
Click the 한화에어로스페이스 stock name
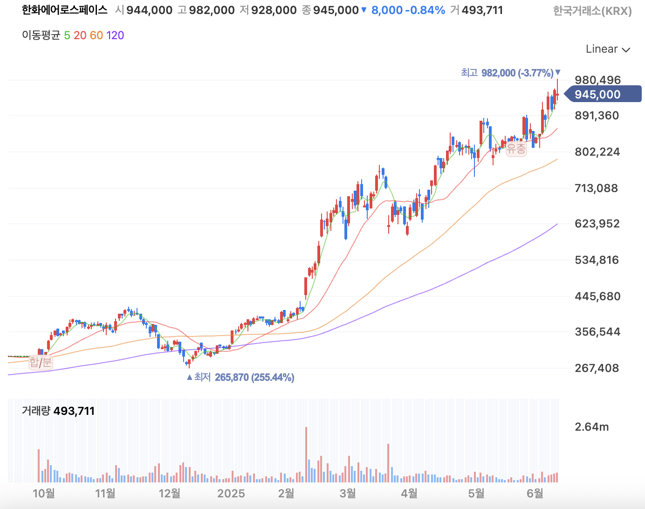(x=65, y=10)
